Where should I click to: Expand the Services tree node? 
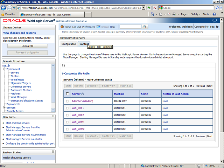click(4, 107)
